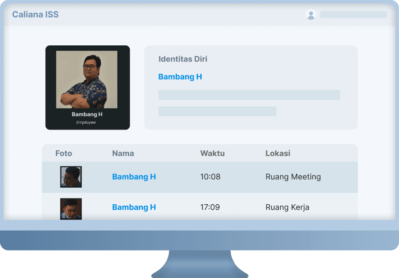Open Bambang H profile photo card

(x=88, y=87)
